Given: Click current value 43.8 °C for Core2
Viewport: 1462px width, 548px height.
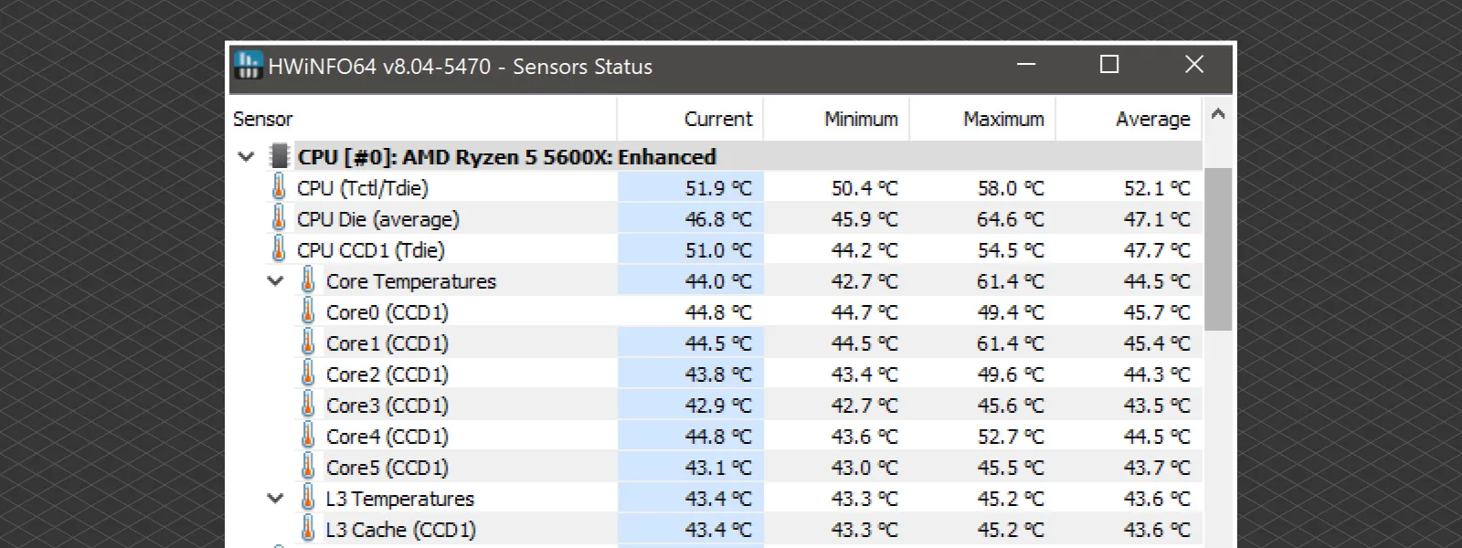Looking at the screenshot, I should point(718,374).
